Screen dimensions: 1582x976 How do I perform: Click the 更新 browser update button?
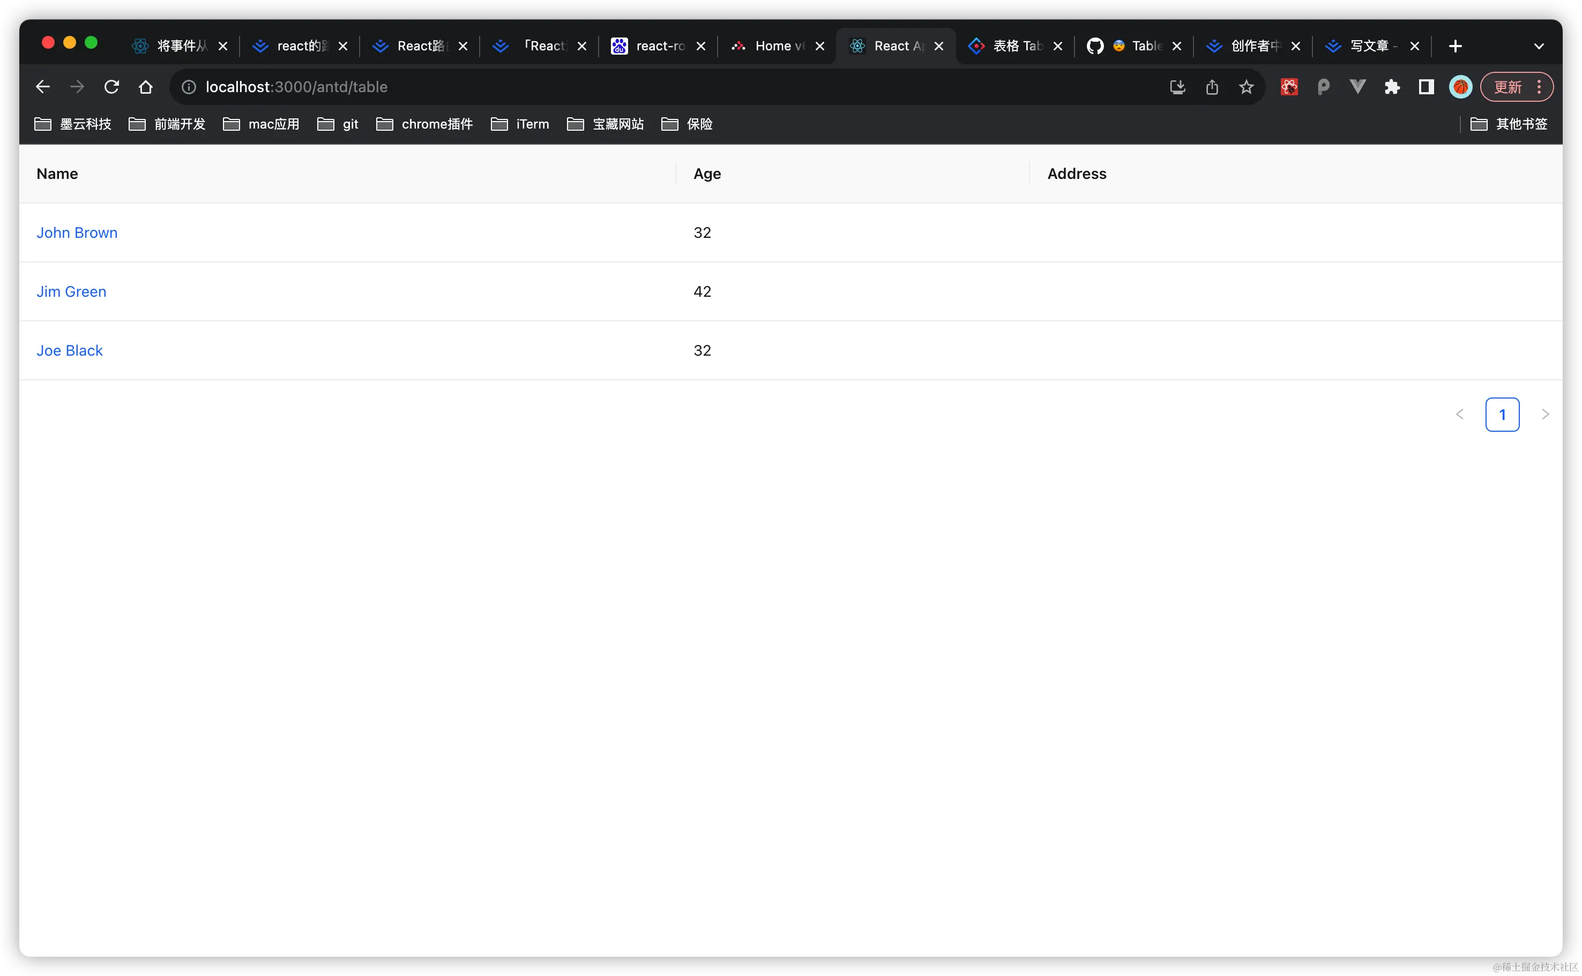(1508, 86)
